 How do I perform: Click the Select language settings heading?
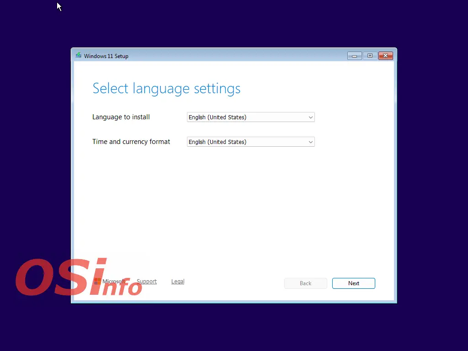[166, 88]
